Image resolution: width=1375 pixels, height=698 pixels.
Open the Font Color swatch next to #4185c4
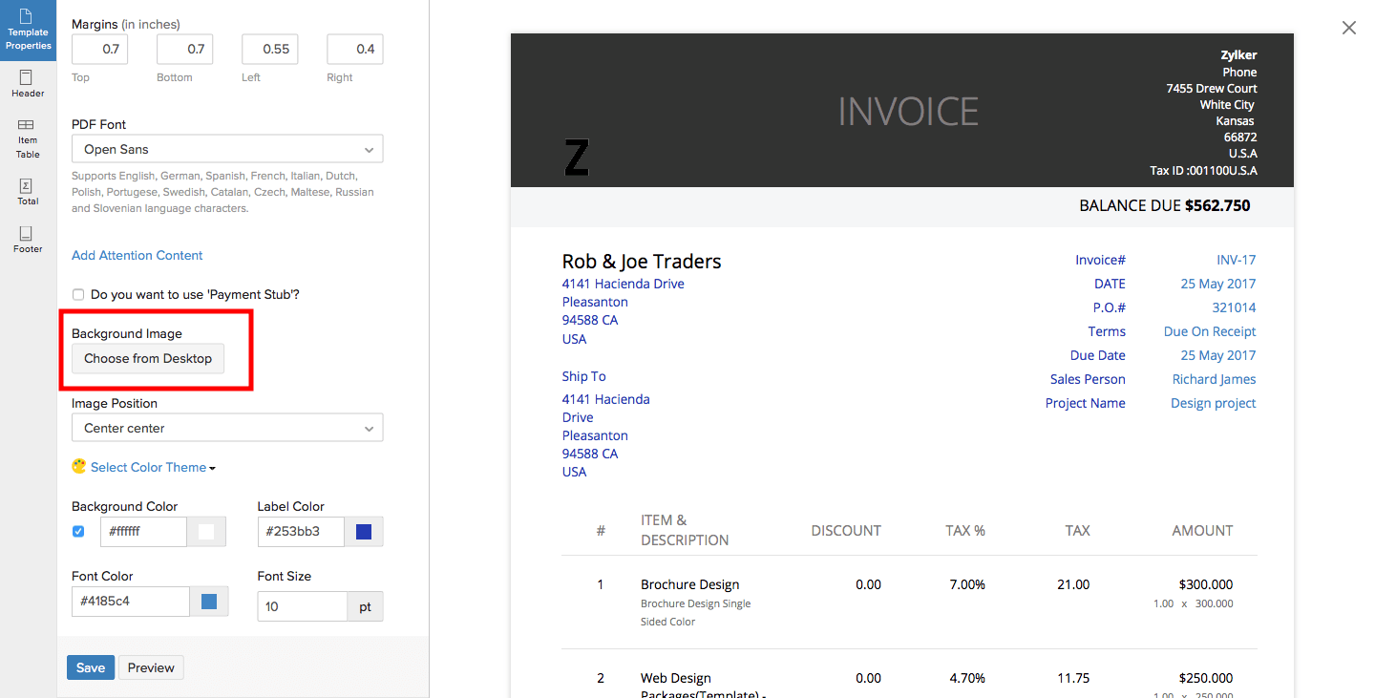[209, 602]
